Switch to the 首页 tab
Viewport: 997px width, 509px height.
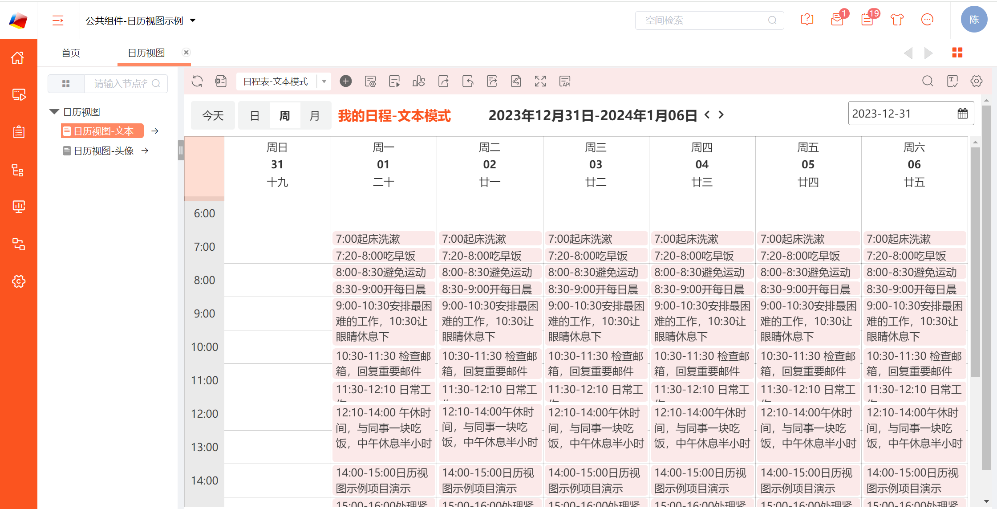pyautogui.click(x=71, y=53)
